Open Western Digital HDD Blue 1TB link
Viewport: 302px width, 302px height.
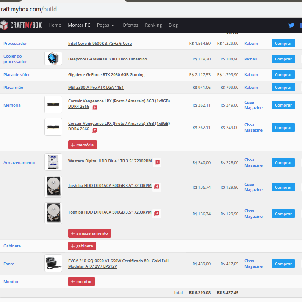click(110, 161)
